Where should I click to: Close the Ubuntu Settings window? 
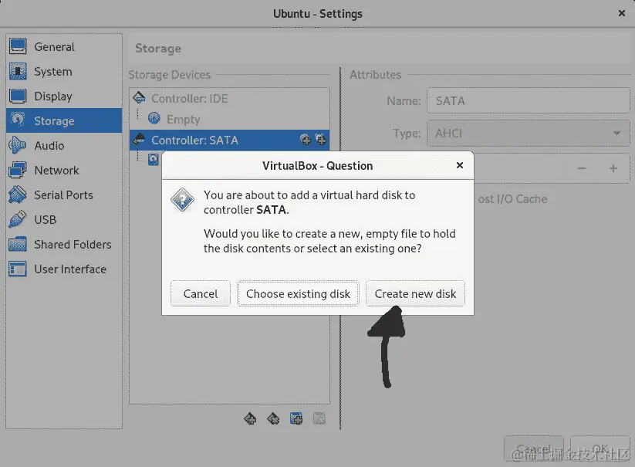click(622, 13)
